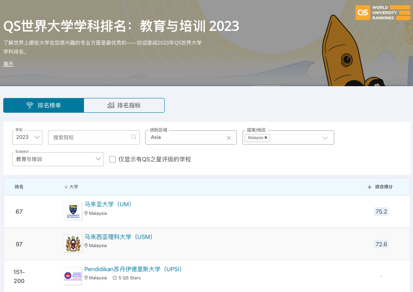
Task: Click the location pin under the UPSI entry
Action: 86,278
